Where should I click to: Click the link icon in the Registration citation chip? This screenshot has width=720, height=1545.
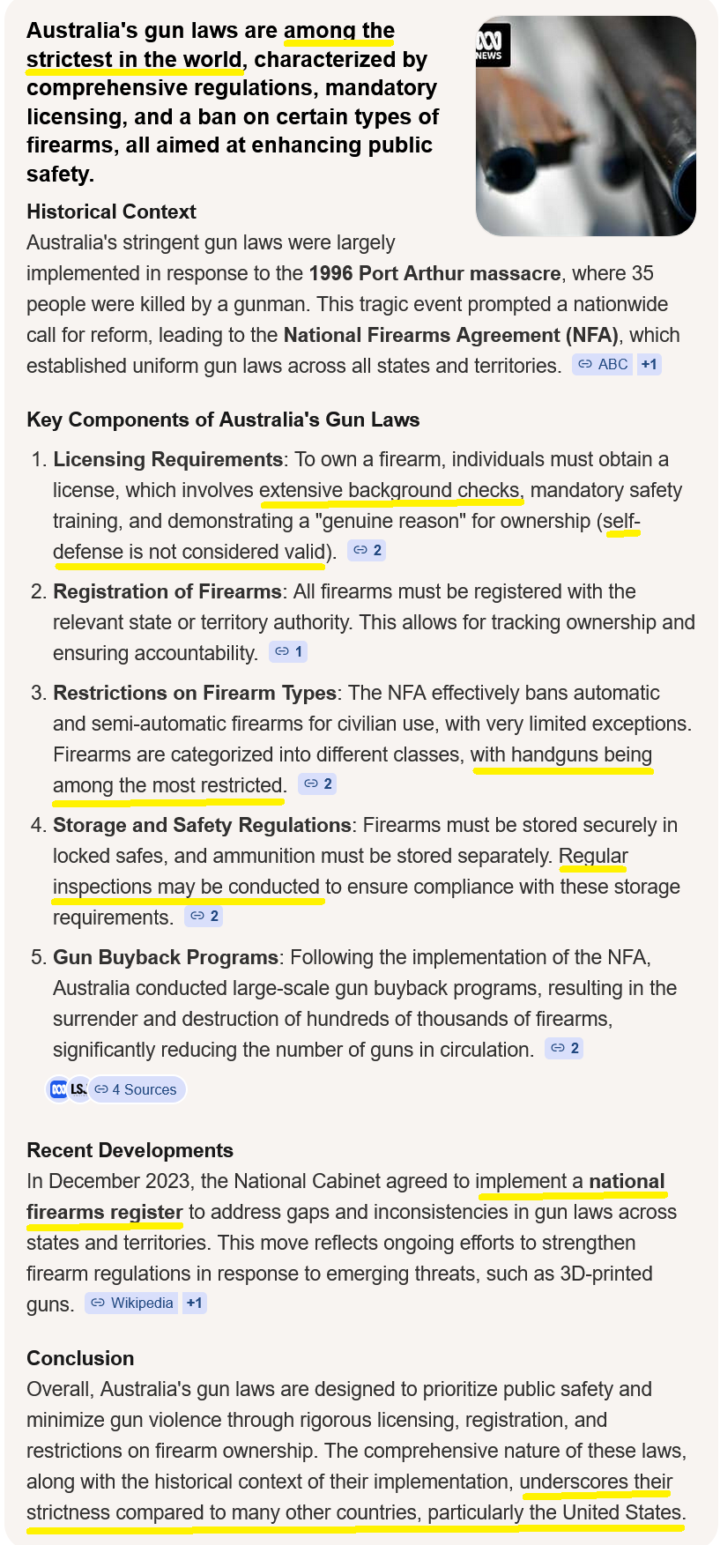tap(281, 651)
